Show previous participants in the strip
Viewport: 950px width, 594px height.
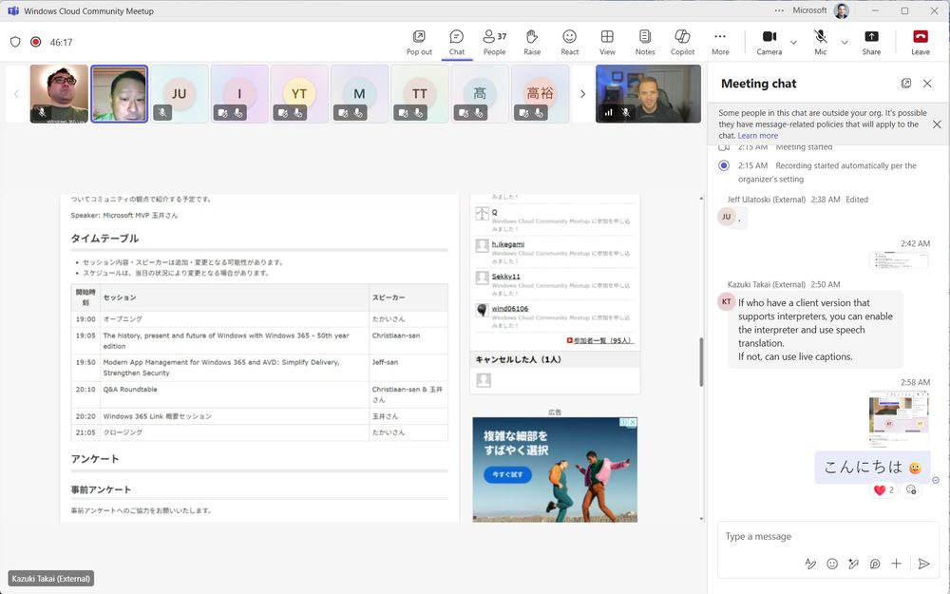tap(16, 94)
